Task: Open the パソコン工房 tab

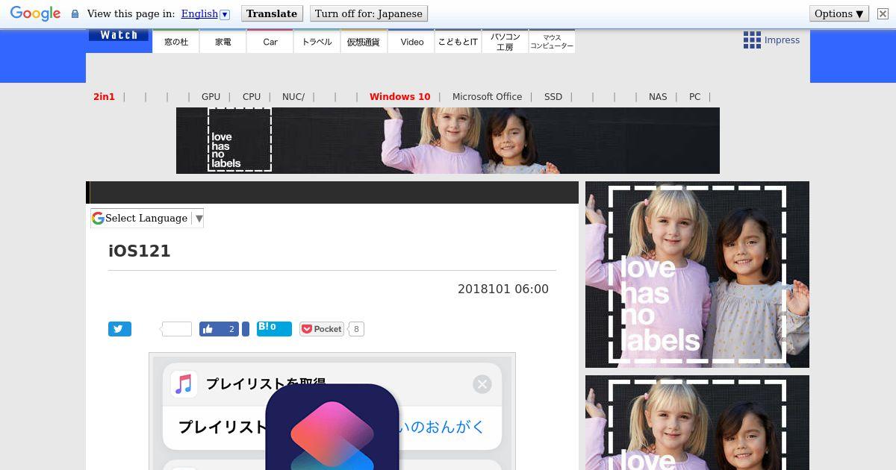Action: (x=505, y=42)
